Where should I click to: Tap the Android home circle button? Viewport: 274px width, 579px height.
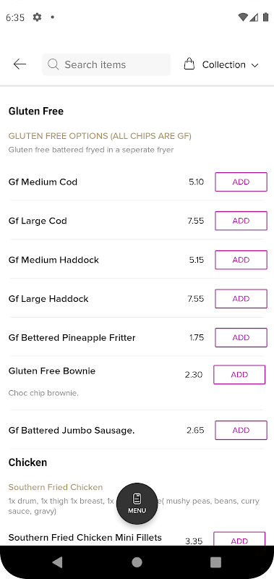pyautogui.click(x=137, y=562)
